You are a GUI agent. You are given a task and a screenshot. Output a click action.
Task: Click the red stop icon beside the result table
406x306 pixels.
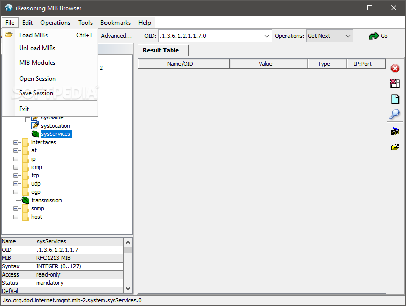pyautogui.click(x=395, y=68)
